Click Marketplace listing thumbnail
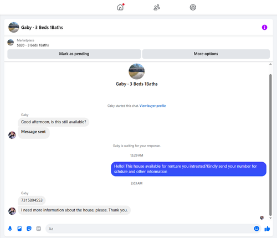Screen dimensions: 277x238 pos(11,43)
